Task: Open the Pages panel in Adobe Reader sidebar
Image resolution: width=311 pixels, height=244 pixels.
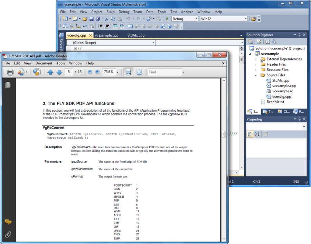Action: (8, 85)
